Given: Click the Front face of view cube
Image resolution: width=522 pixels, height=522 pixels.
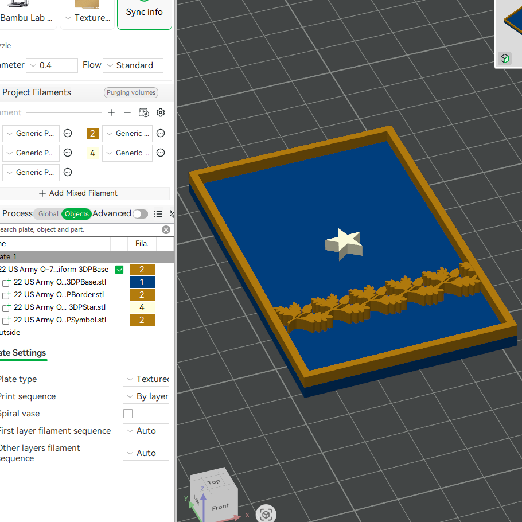Looking at the screenshot, I should pyautogui.click(x=220, y=507).
